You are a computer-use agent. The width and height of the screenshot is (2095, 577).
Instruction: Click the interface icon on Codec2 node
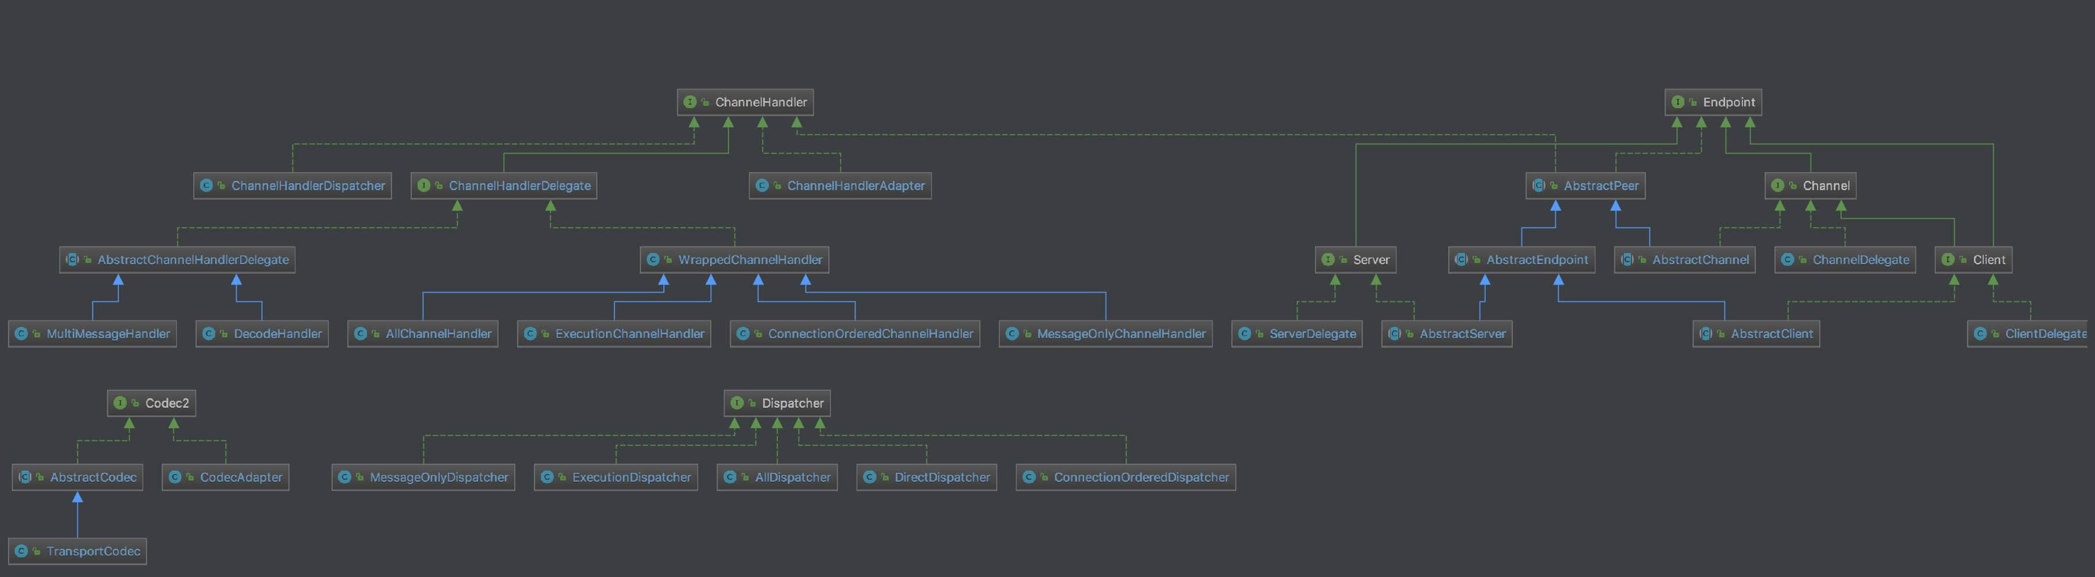tap(120, 403)
